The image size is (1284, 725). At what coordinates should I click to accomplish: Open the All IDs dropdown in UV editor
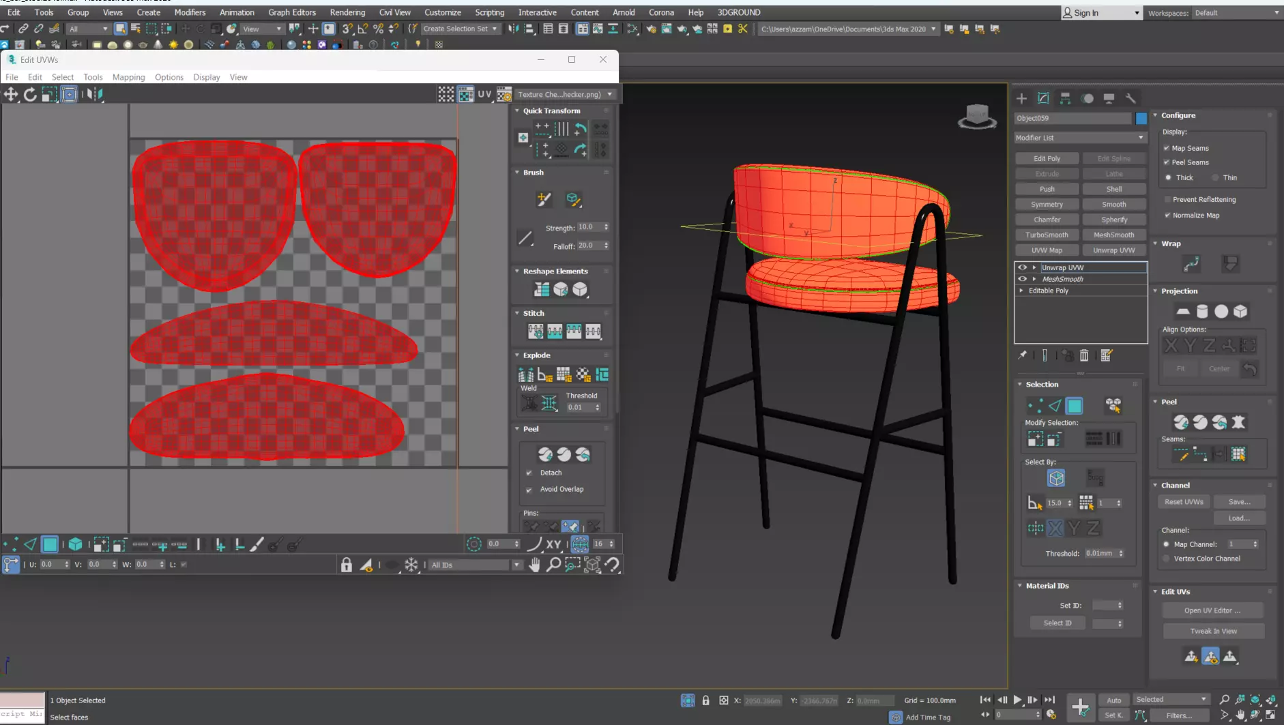(476, 565)
